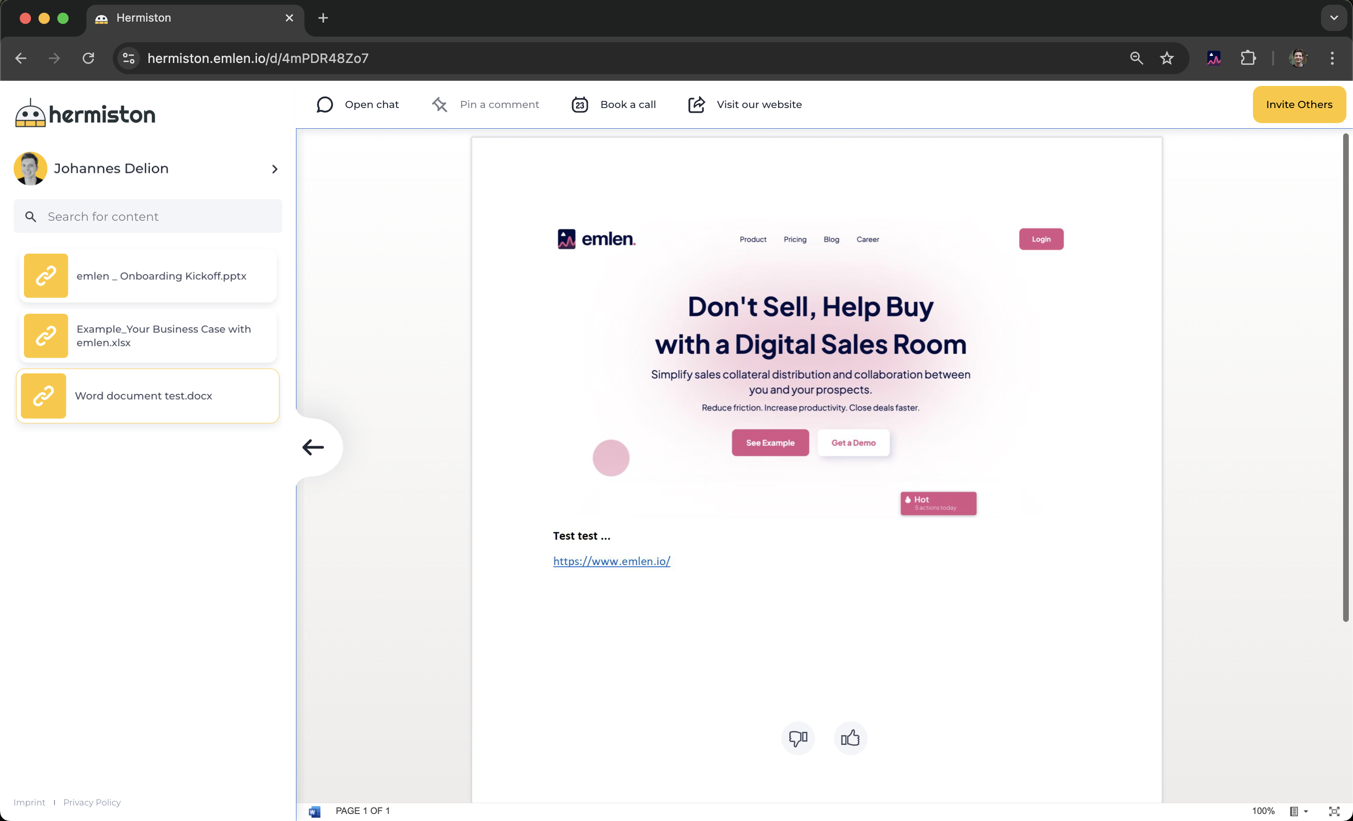Collapse sidebar with the back arrow
1353x821 pixels.
(313, 447)
